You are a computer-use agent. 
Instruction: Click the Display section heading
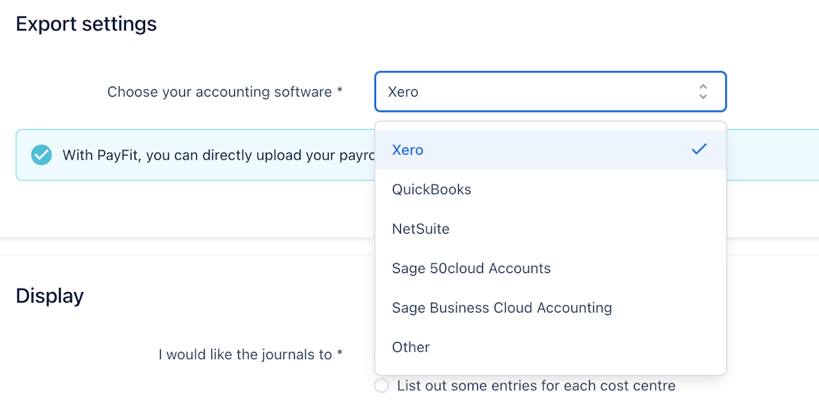(50, 295)
